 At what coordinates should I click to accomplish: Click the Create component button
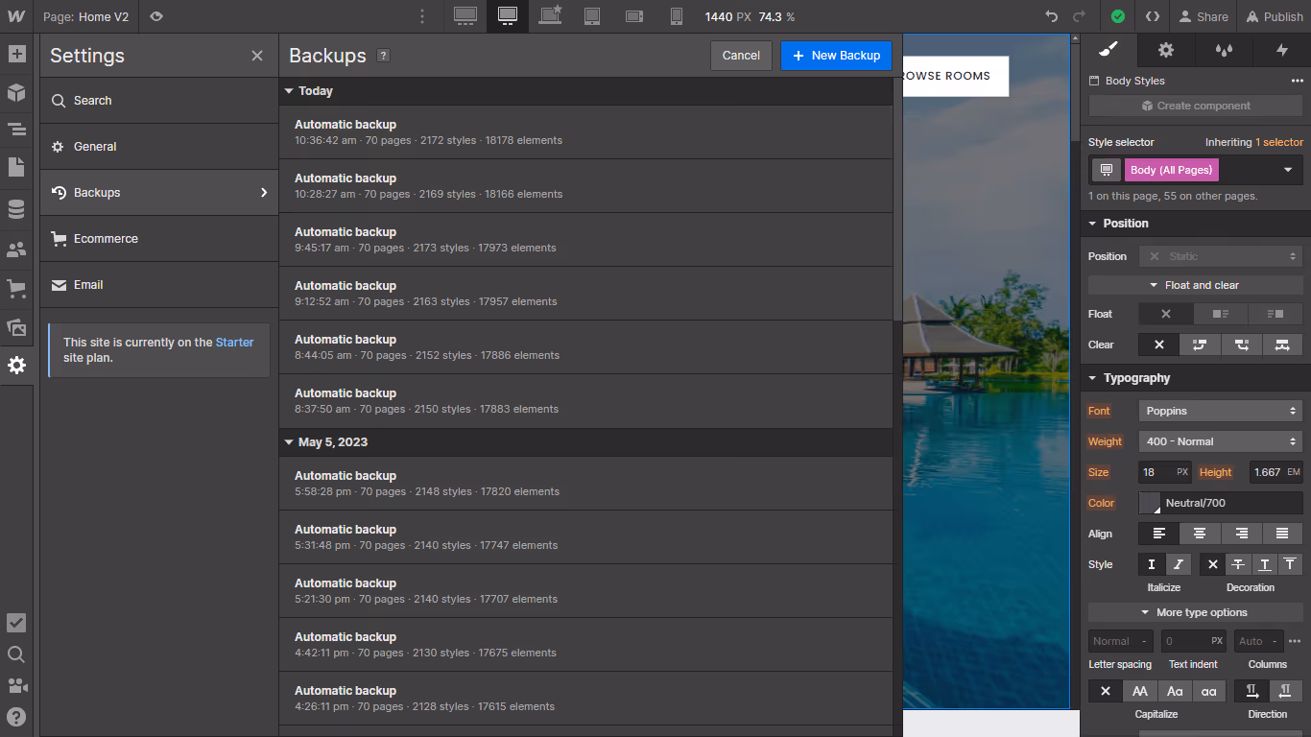[1196, 106]
